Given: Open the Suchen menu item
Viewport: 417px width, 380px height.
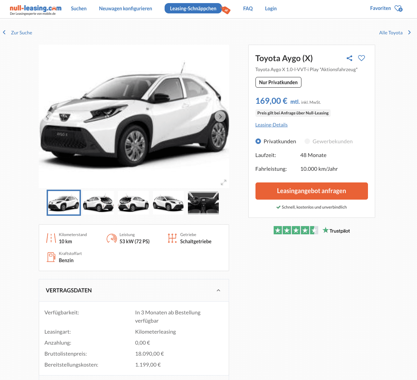Looking at the screenshot, I should point(79,9).
